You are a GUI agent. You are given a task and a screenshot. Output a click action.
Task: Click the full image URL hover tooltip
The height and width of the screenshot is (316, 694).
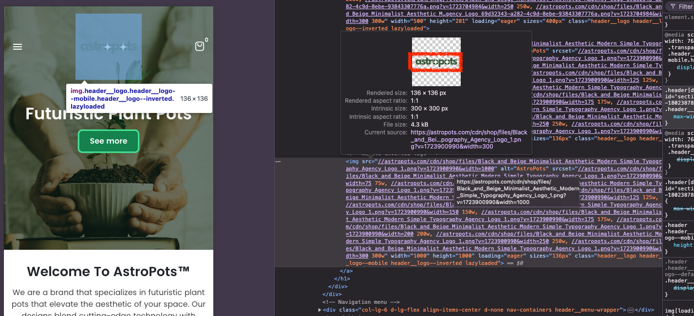[517, 192]
